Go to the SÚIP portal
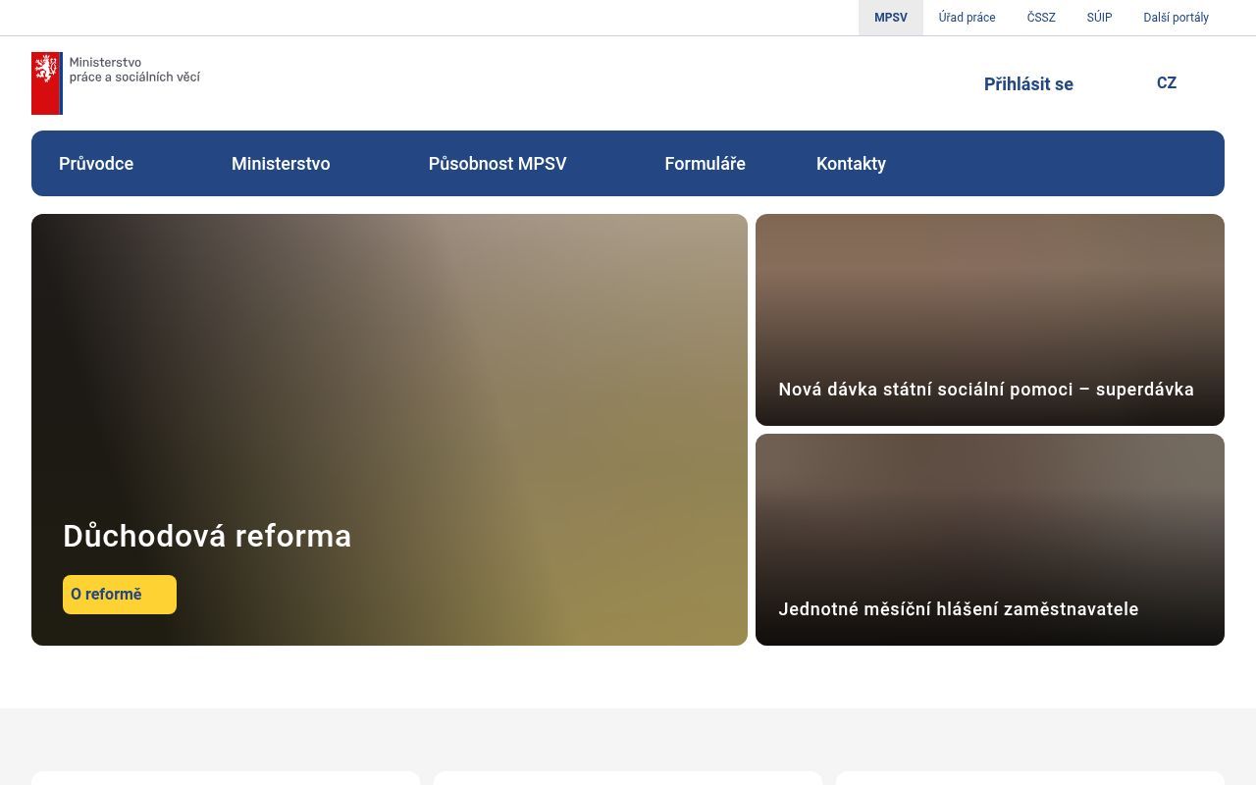 tap(1099, 18)
